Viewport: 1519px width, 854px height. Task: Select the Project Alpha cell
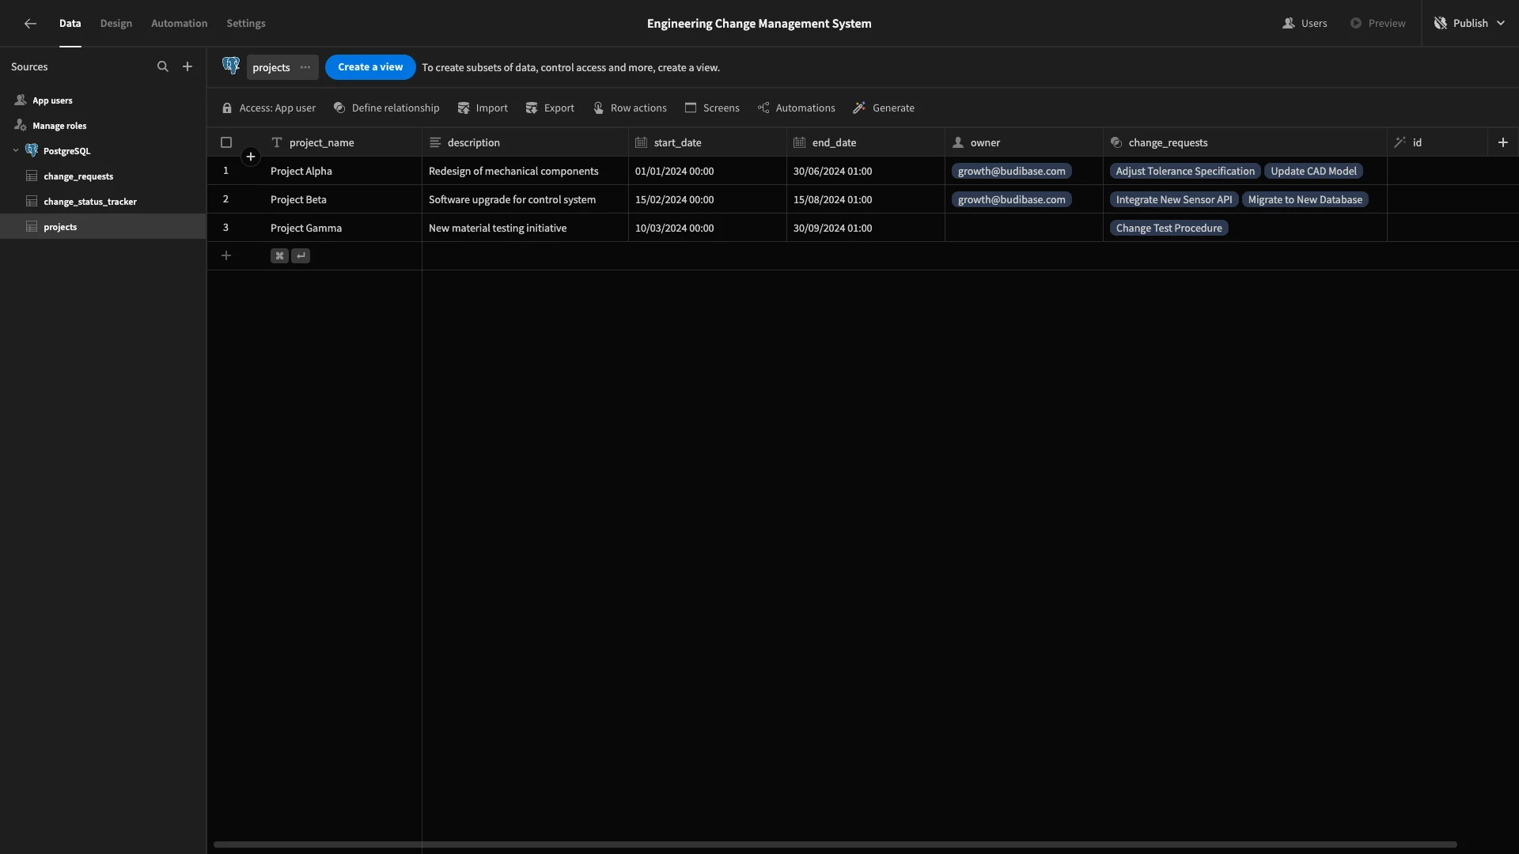tap(343, 171)
